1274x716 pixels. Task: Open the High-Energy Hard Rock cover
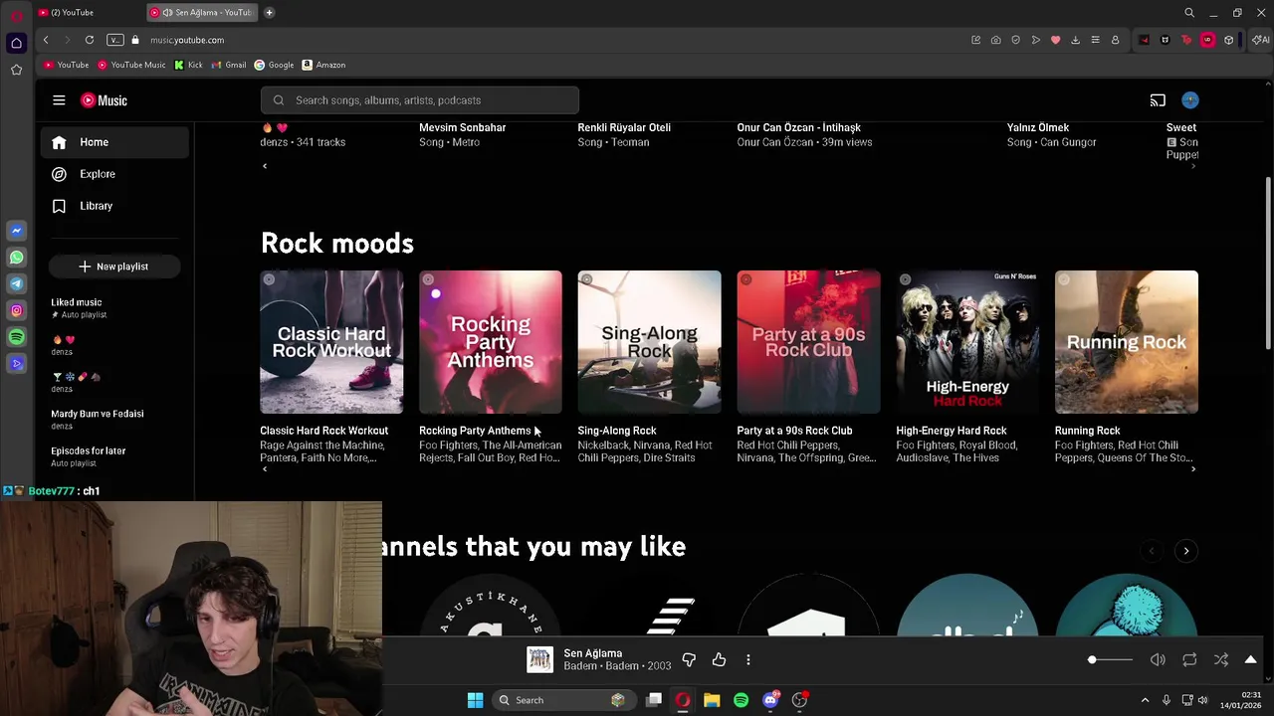tap(967, 342)
